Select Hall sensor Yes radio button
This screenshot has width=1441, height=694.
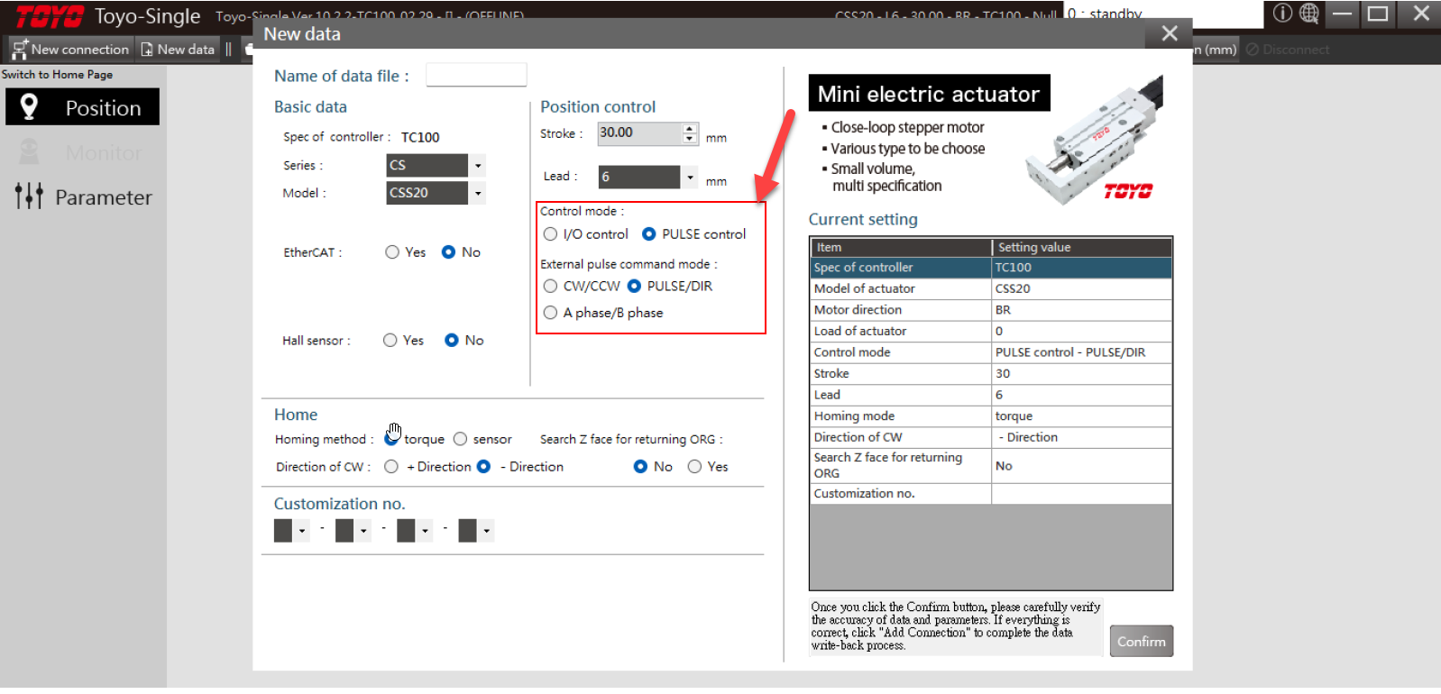click(390, 341)
